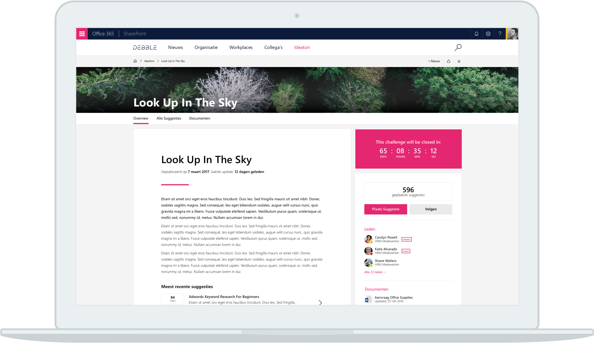The image size is (594, 343).
Task: Open the user profile photo menu
Action: (x=512, y=34)
